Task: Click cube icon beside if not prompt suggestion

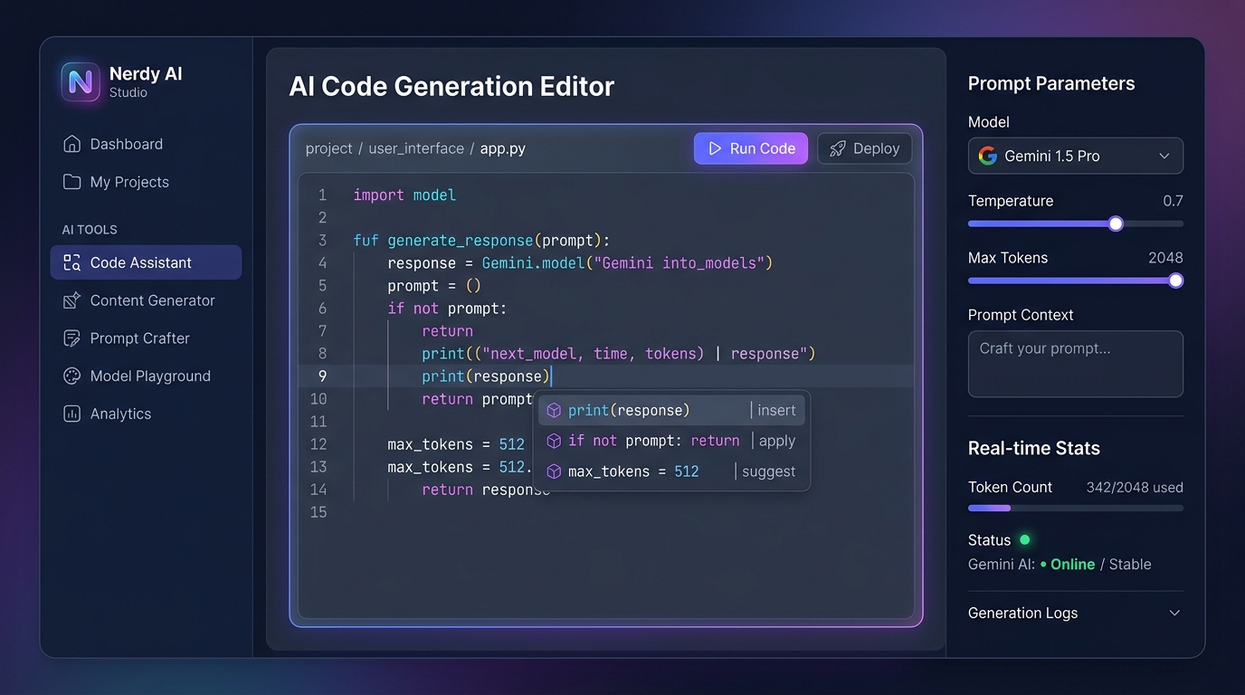Action: click(x=554, y=441)
